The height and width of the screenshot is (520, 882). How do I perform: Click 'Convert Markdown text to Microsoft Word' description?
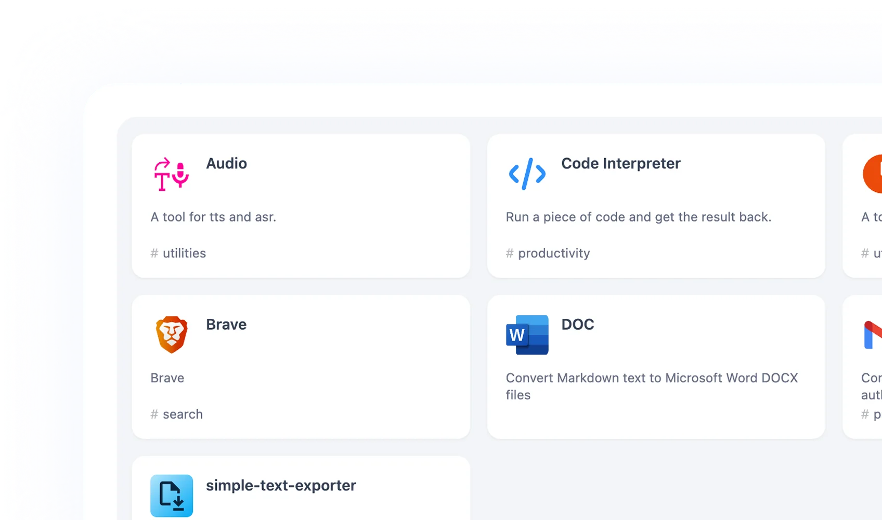pos(652,386)
